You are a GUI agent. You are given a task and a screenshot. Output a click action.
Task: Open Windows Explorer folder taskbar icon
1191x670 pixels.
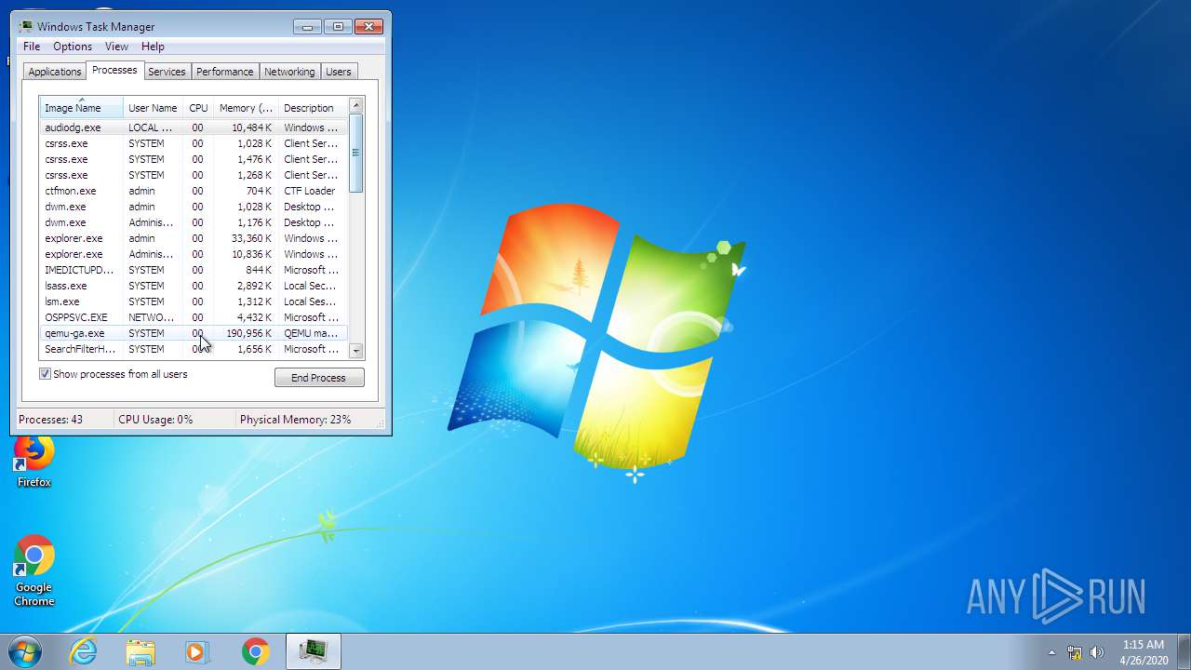141,651
